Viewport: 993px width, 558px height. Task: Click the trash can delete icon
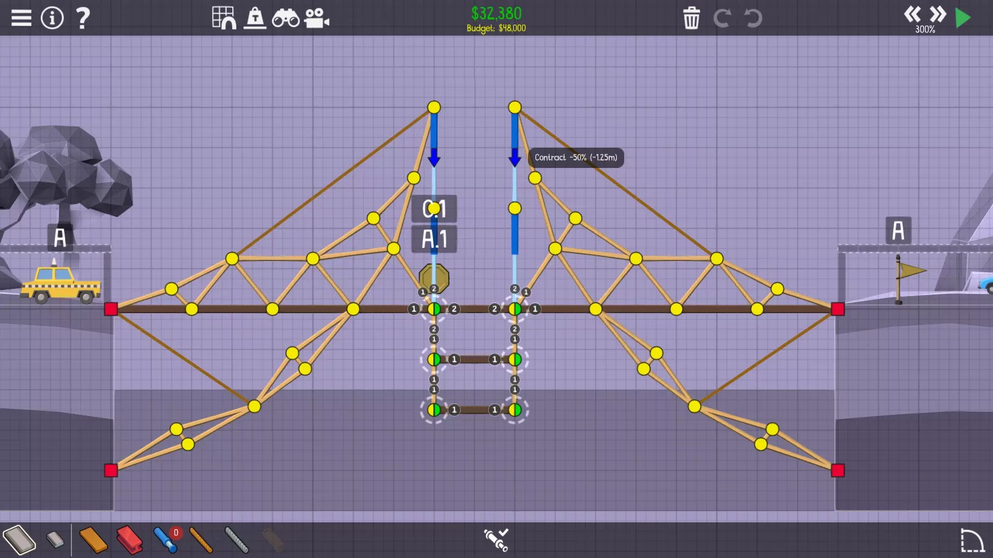[x=691, y=19]
